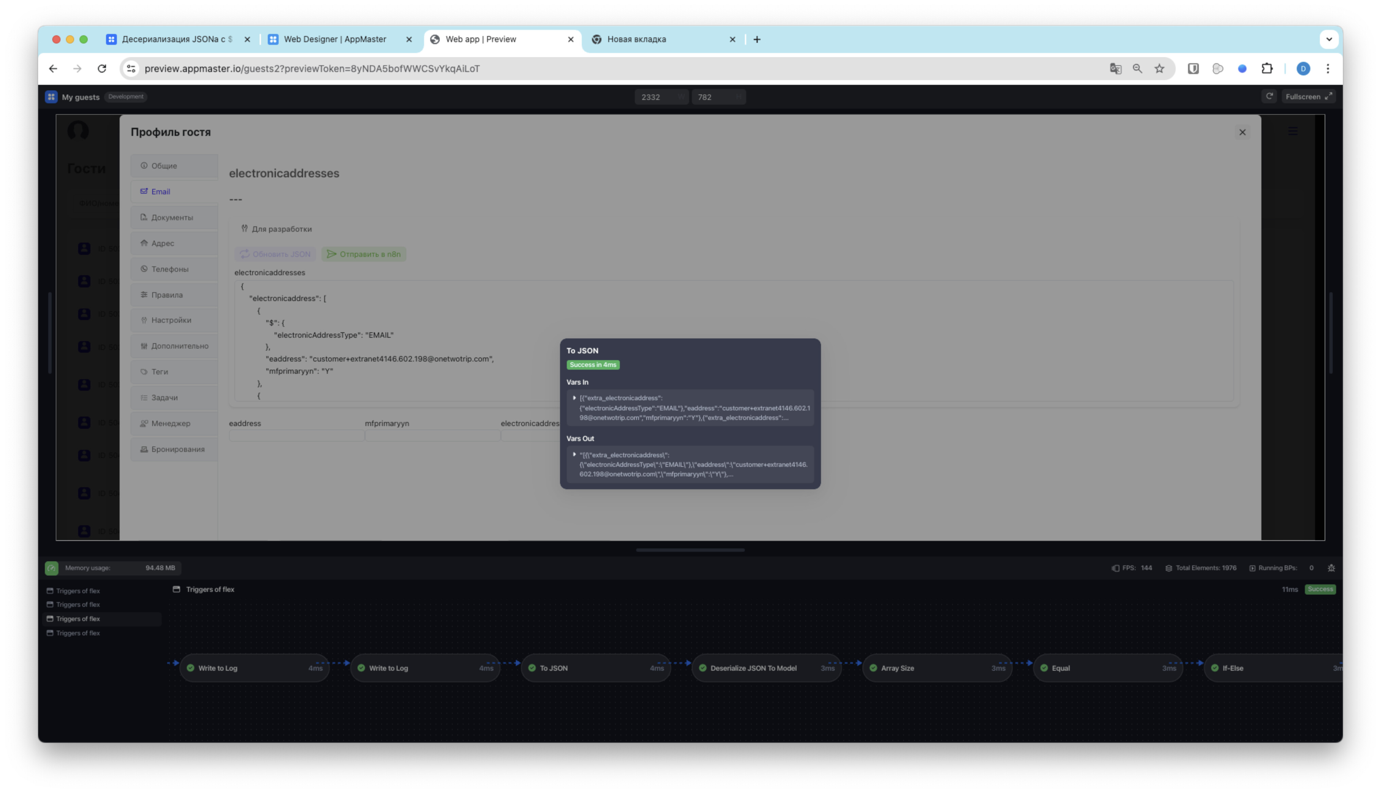Click the browser back arrow

pos(53,69)
